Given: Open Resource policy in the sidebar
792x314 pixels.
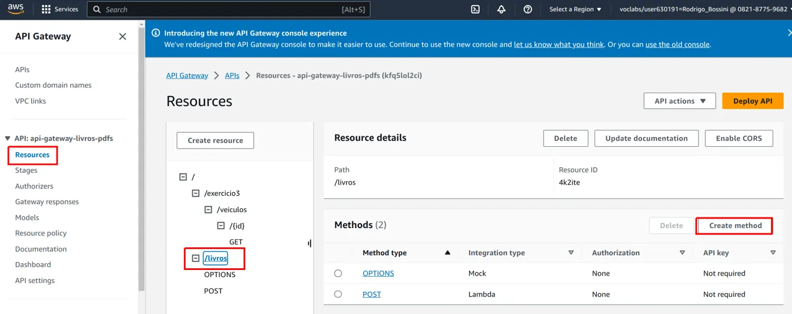Looking at the screenshot, I should 41,233.
